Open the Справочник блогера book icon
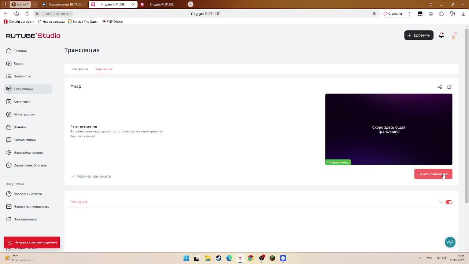 pos(9,165)
